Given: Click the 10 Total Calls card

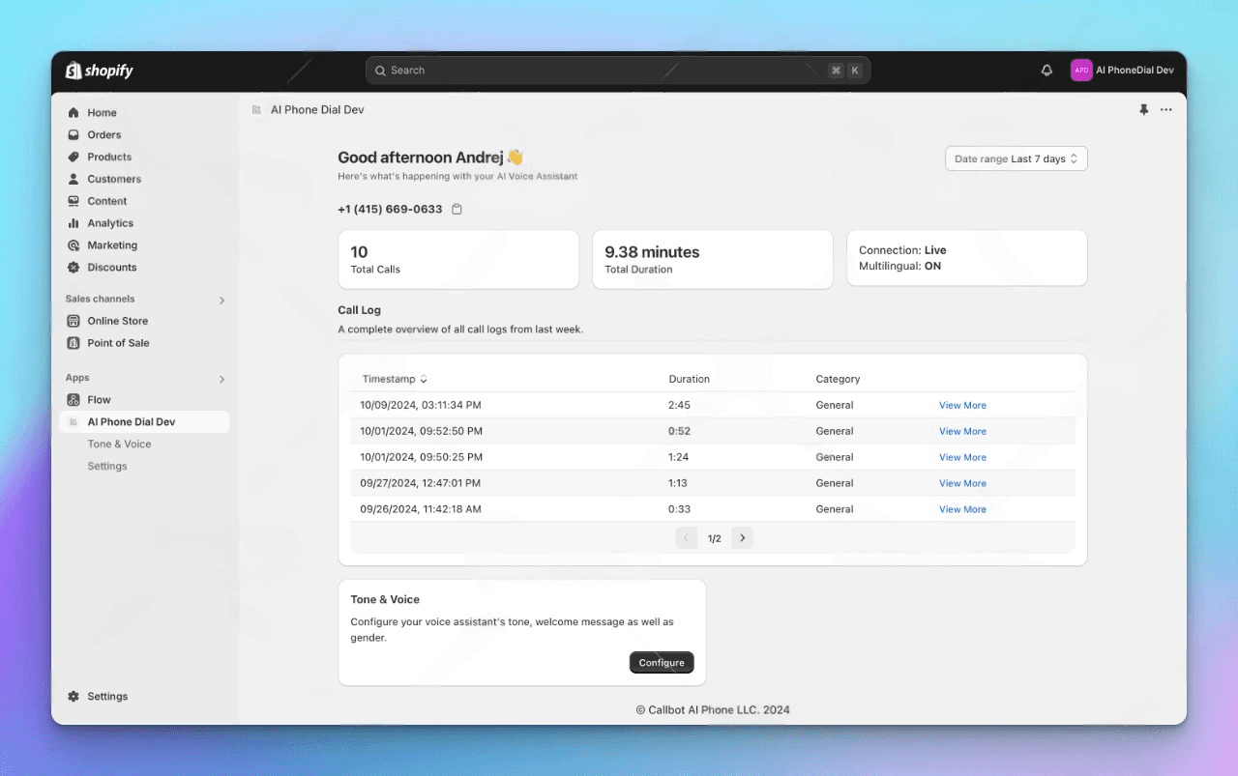Looking at the screenshot, I should click(x=458, y=259).
